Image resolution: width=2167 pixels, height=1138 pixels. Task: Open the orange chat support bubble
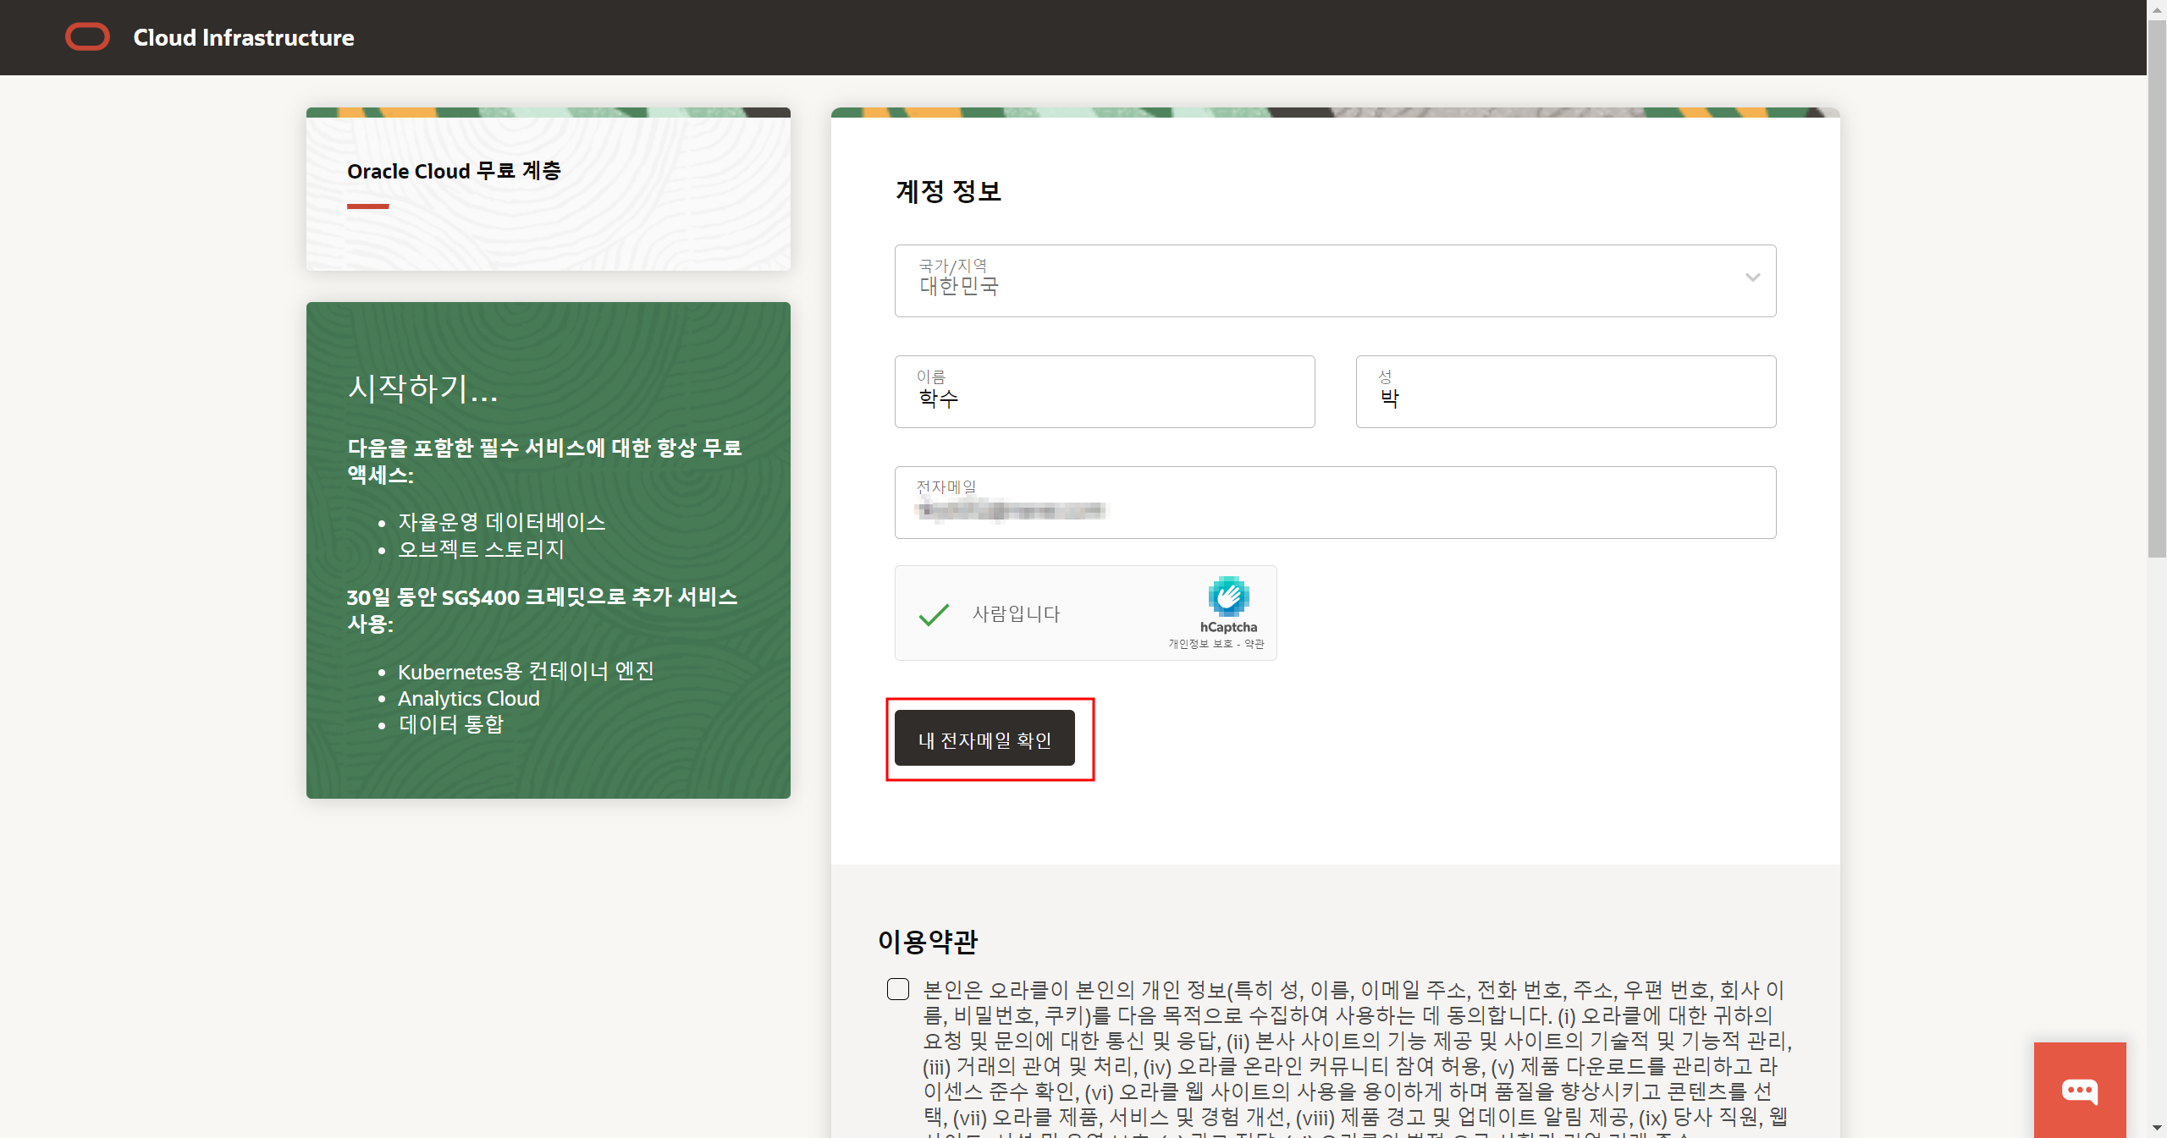pos(2079,1091)
